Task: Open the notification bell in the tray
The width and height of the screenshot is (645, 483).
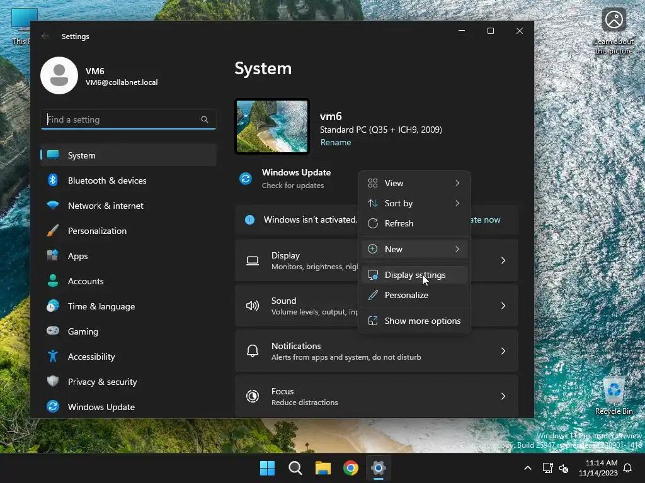Action: click(627, 468)
